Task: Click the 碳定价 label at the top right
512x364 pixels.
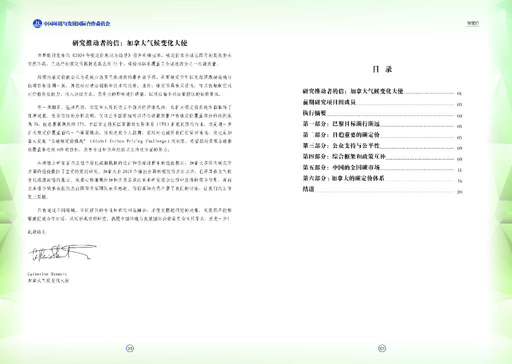Action: (472, 23)
